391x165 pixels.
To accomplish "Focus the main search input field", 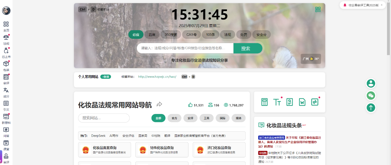I will 185,48.
